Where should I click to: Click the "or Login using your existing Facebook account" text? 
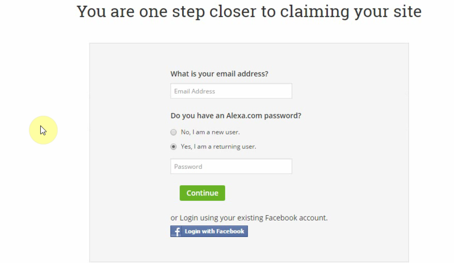point(249,218)
